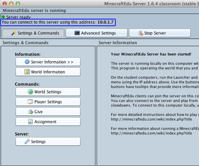
Task: Click the green Server ready status dot
Action: 3,17
